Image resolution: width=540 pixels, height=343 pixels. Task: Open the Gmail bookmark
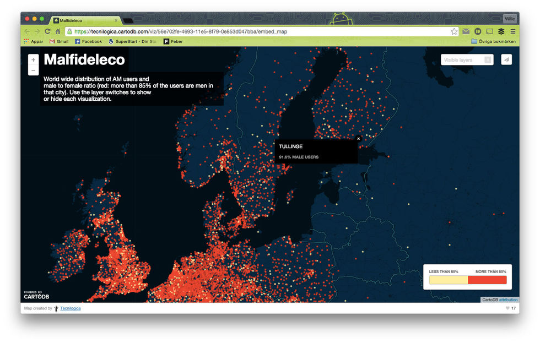59,41
